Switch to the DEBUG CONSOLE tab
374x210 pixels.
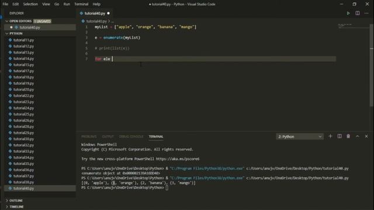[131, 136]
